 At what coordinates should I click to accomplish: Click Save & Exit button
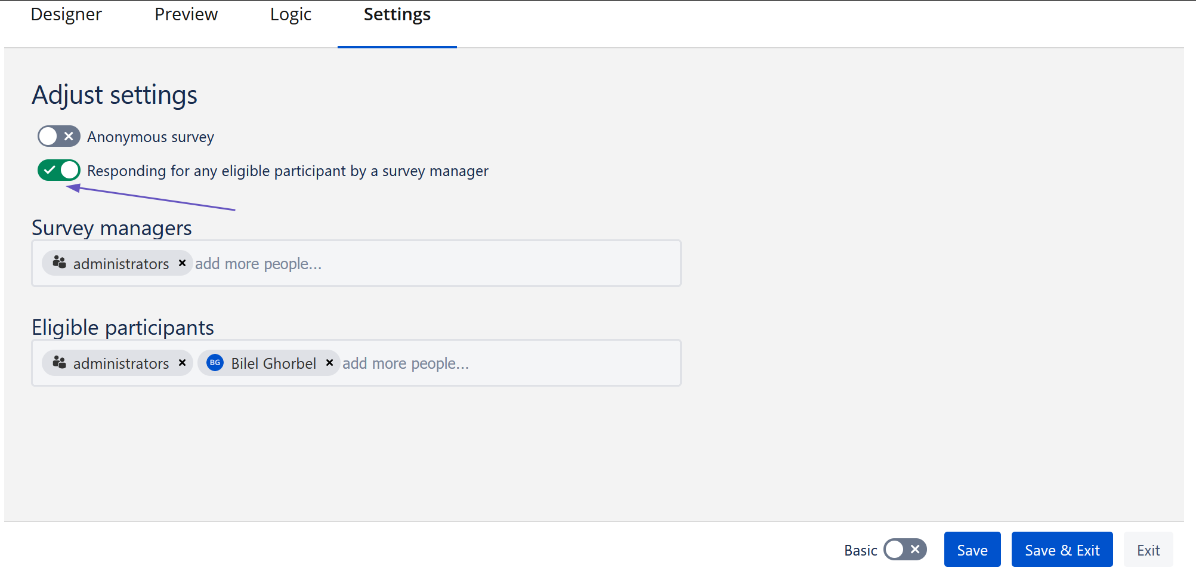[1062, 550]
